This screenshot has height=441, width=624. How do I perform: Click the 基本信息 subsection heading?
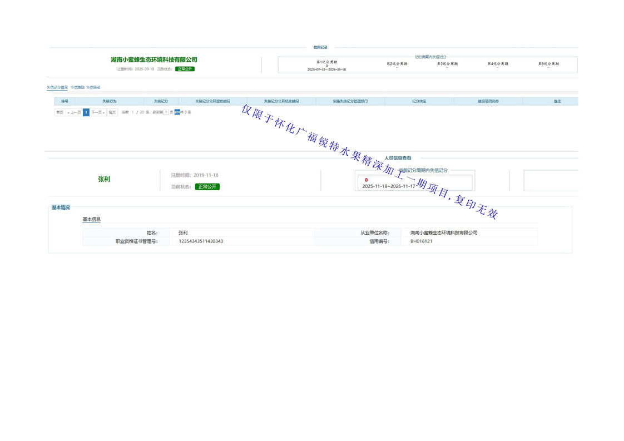tap(92, 219)
